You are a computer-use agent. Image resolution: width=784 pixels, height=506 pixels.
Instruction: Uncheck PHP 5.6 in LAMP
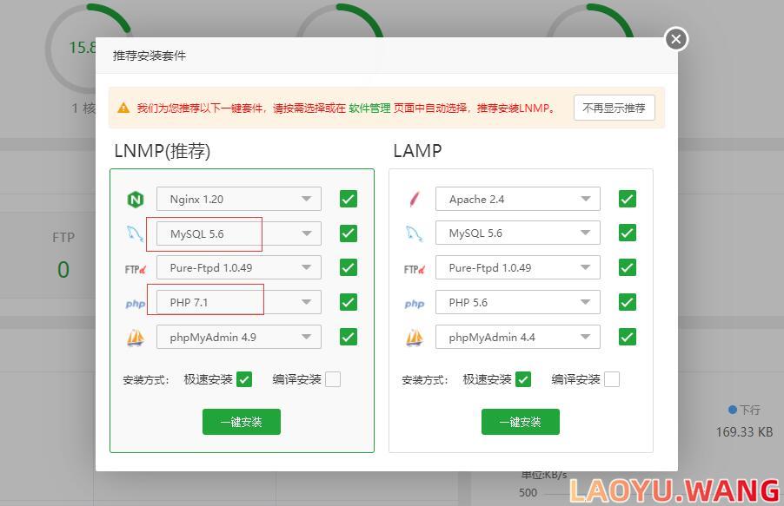click(x=628, y=302)
